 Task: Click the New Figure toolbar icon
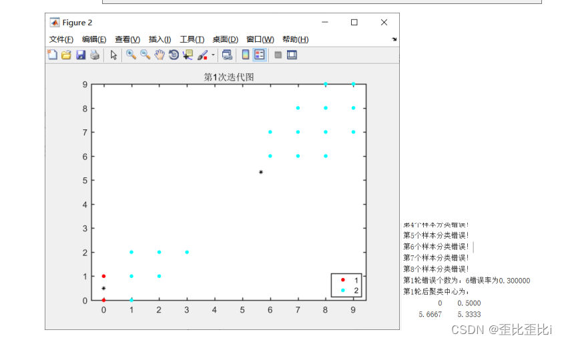(53, 55)
